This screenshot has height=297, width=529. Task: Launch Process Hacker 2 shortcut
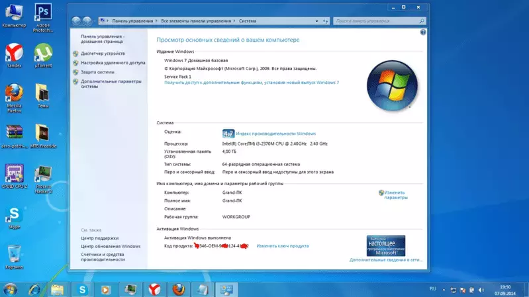pyautogui.click(x=43, y=179)
